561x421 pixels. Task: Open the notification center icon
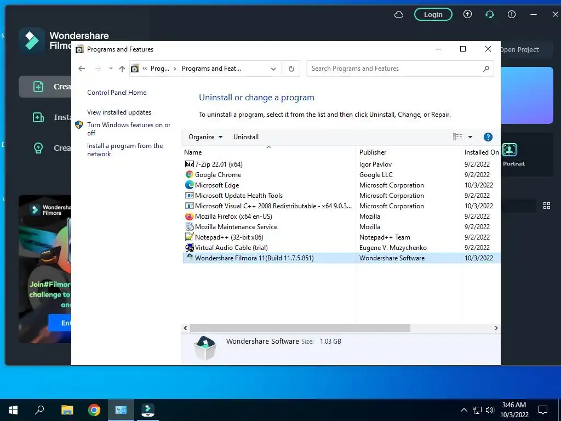point(543,410)
